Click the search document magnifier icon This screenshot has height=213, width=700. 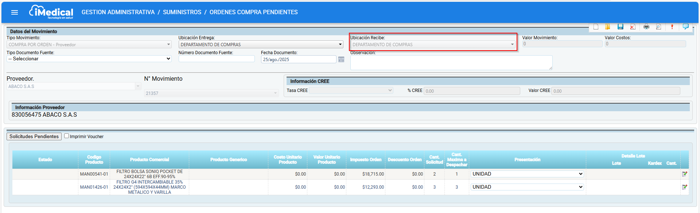point(658,27)
